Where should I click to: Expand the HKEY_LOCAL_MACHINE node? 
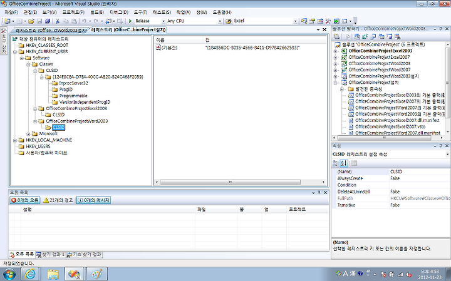click(x=15, y=140)
